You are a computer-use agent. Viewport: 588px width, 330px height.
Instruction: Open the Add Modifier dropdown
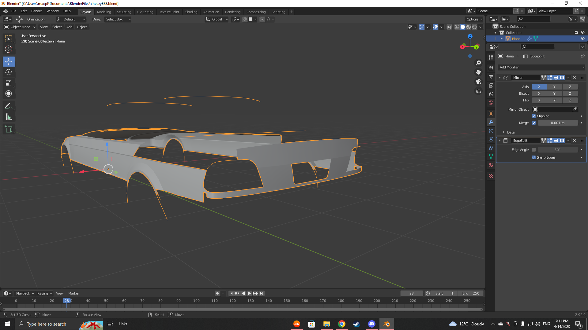[x=541, y=67]
